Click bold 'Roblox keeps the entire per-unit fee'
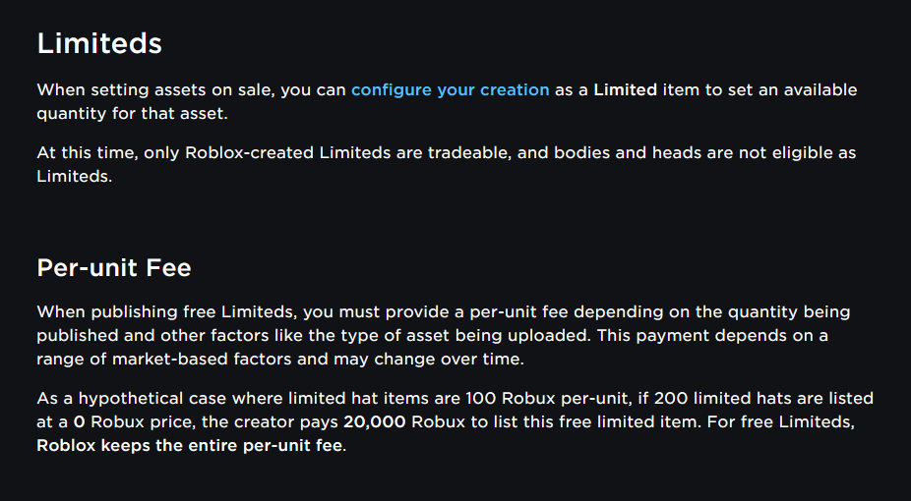 click(191, 445)
